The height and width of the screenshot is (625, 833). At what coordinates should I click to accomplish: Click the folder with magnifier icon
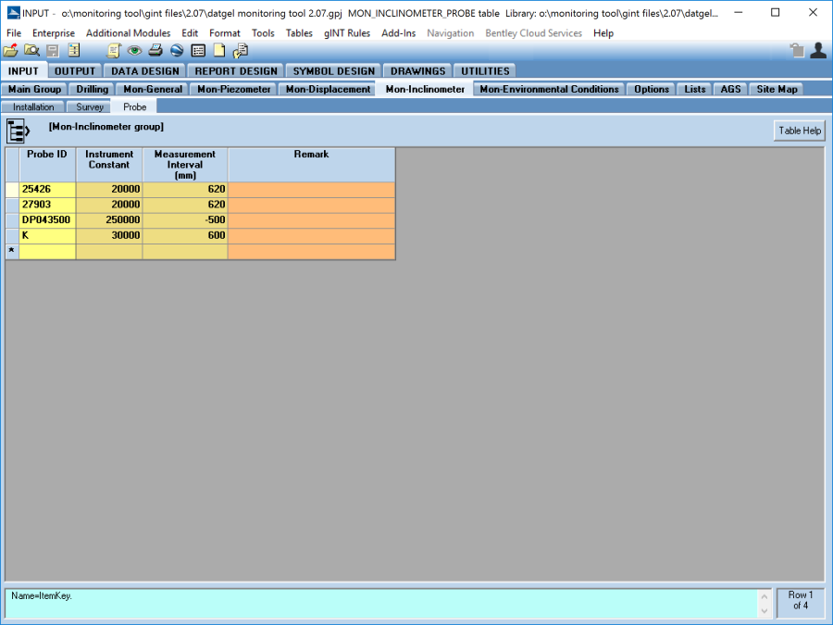click(x=31, y=51)
